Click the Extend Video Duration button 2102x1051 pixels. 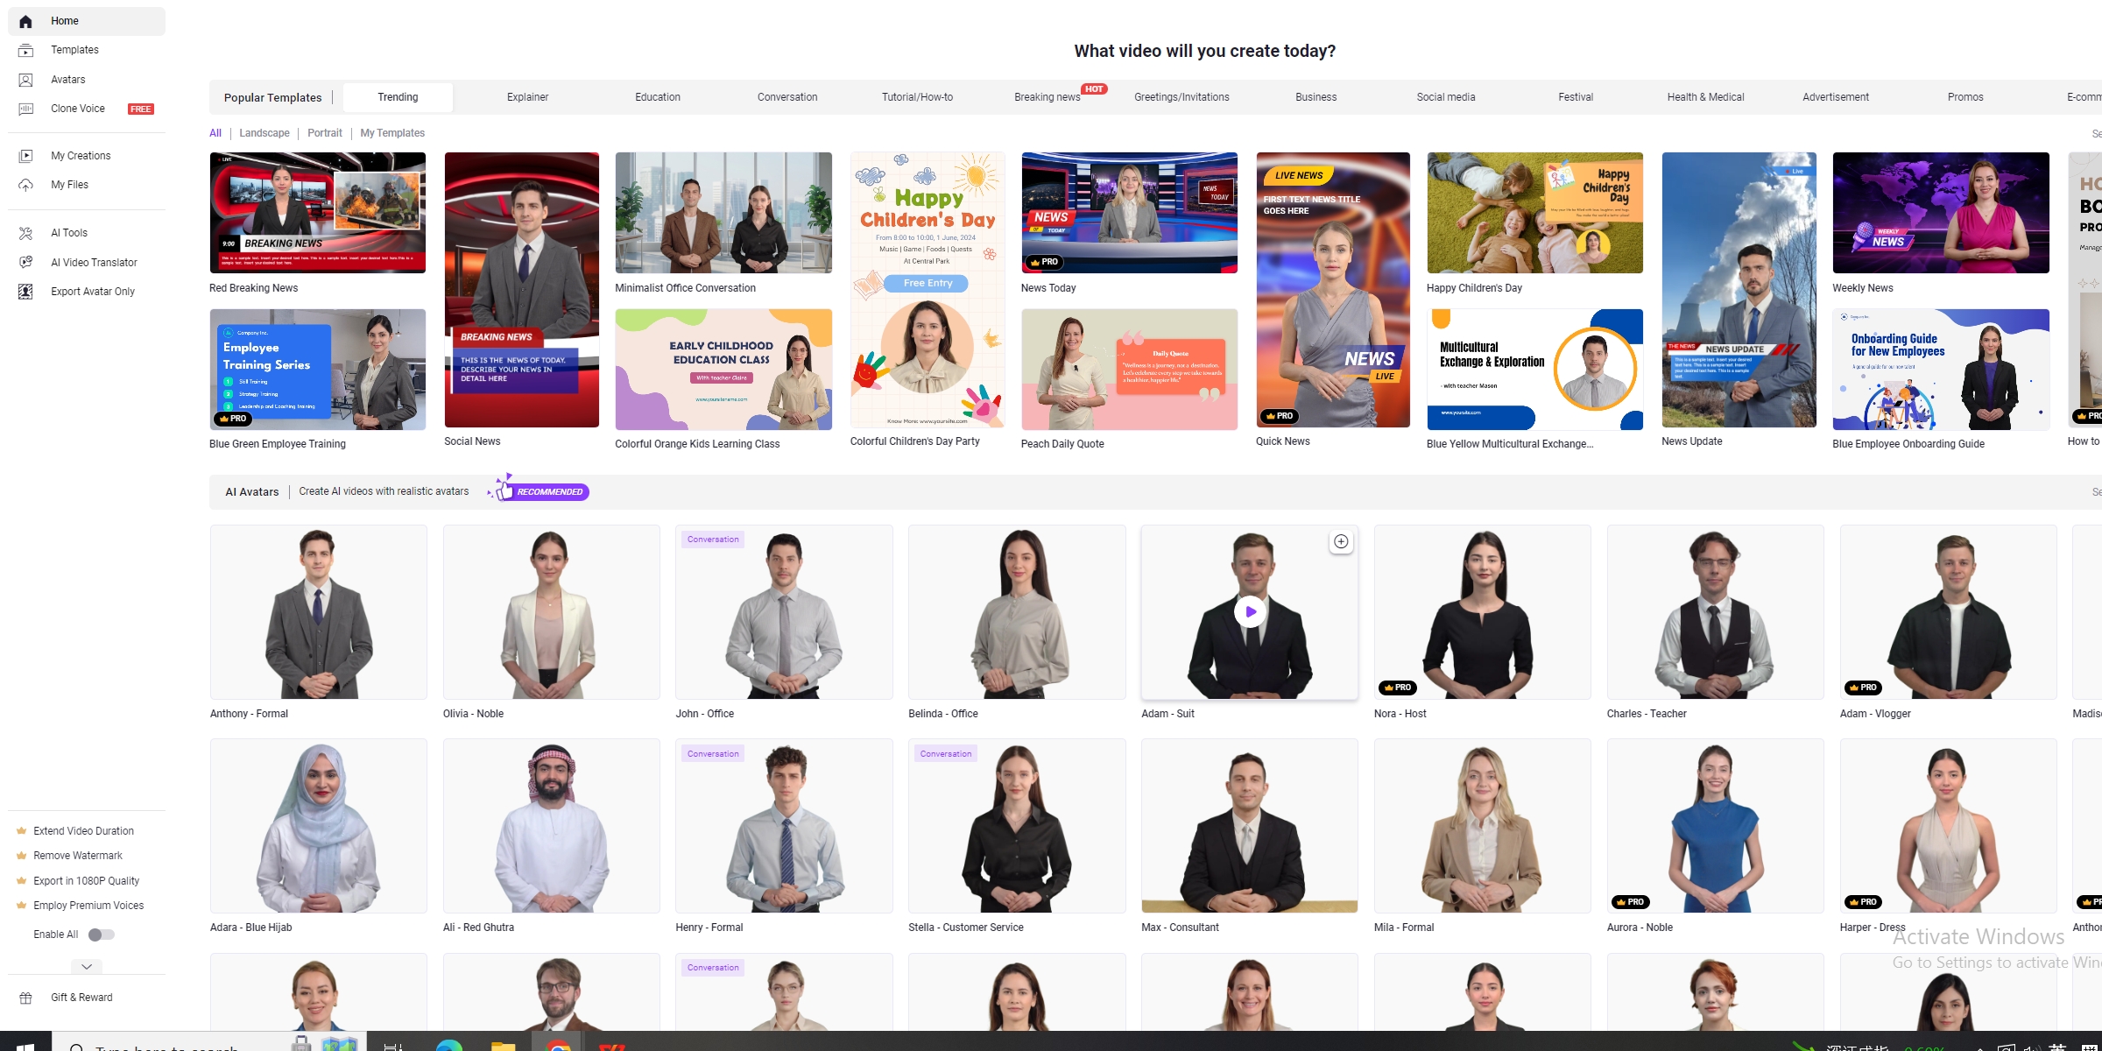coord(83,829)
